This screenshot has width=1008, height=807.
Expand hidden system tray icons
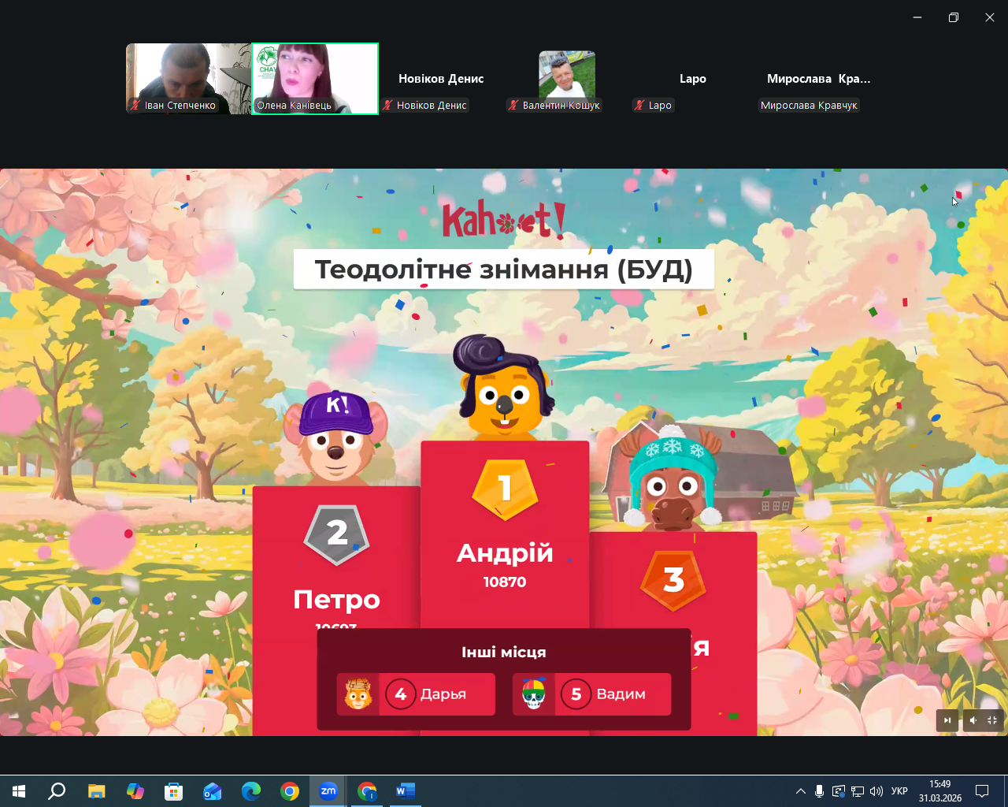pos(801,791)
